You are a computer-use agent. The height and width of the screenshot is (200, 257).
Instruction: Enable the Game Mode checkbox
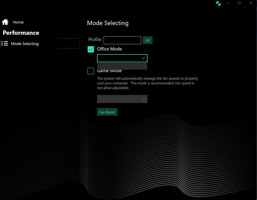pyautogui.click(x=91, y=71)
